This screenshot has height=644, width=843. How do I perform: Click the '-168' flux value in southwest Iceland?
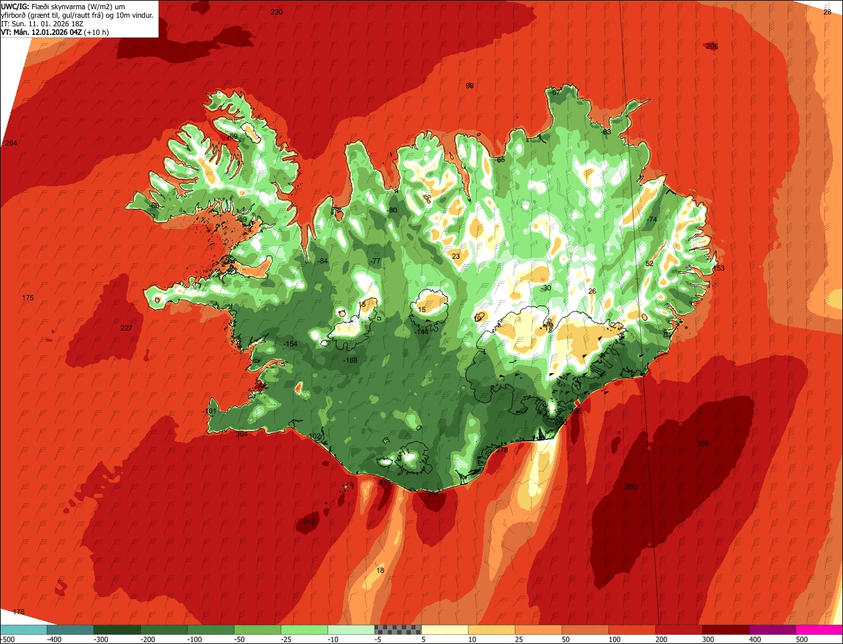[350, 360]
